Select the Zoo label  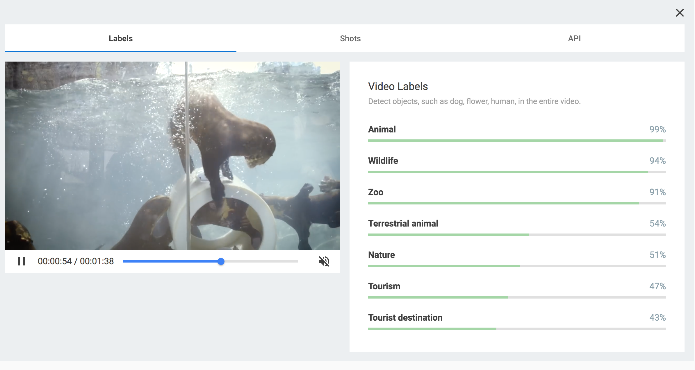[376, 192]
